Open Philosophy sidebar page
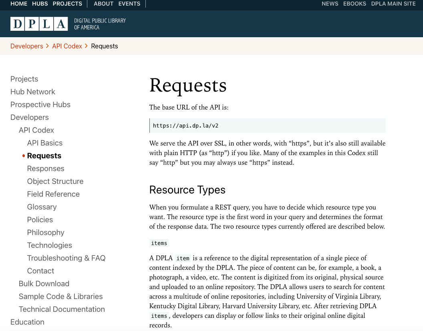This screenshot has width=423, height=331. (46, 232)
